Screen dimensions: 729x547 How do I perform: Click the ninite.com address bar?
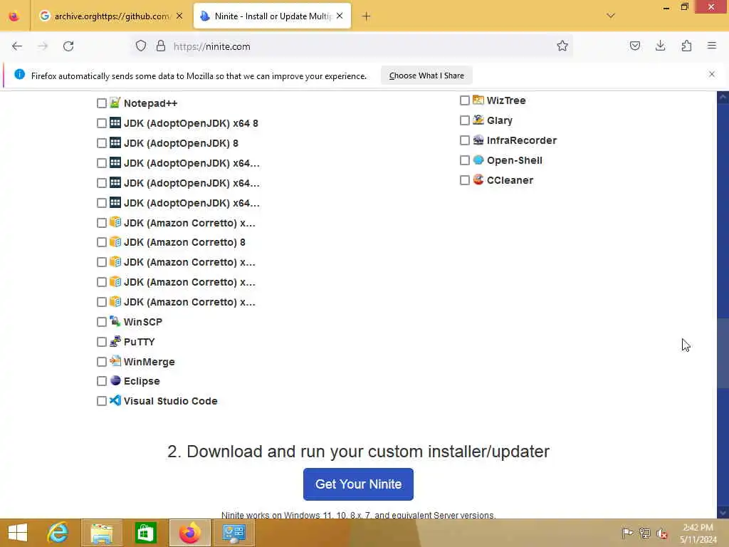click(353, 46)
